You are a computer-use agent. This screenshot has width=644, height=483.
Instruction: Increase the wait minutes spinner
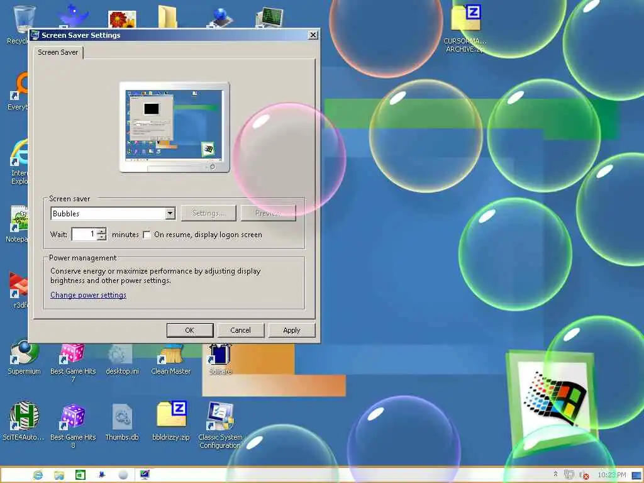coord(102,231)
